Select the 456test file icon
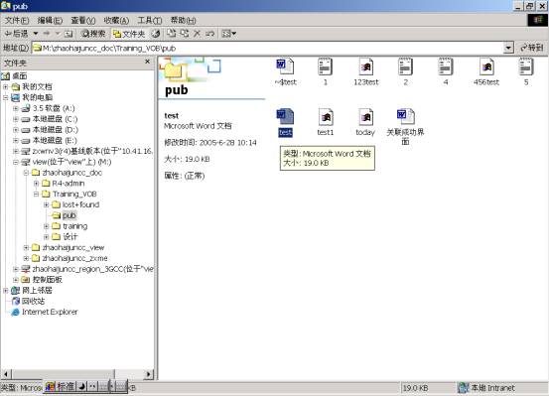Image resolution: width=549 pixels, height=396 pixels. click(x=486, y=66)
